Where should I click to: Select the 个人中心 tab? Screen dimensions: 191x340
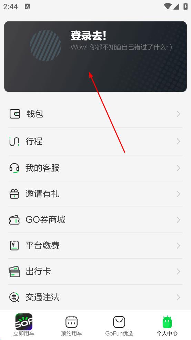(x=167, y=325)
